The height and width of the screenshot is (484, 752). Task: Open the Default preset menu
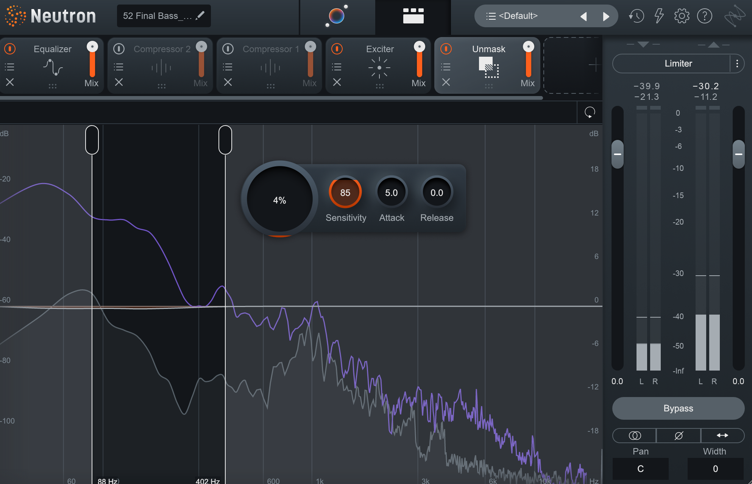pyautogui.click(x=518, y=16)
